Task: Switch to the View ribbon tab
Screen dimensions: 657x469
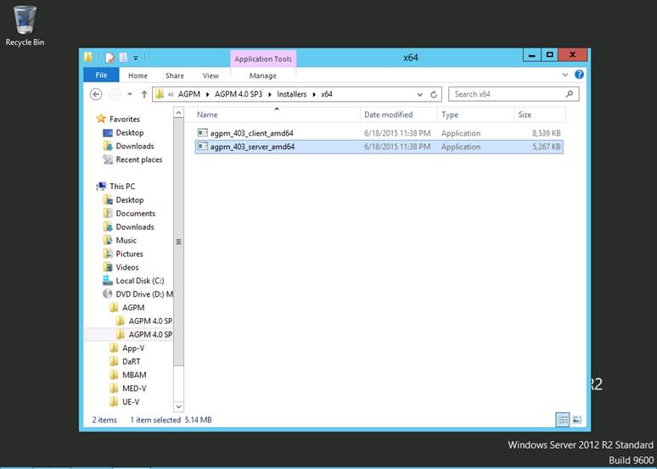Action: [x=211, y=75]
